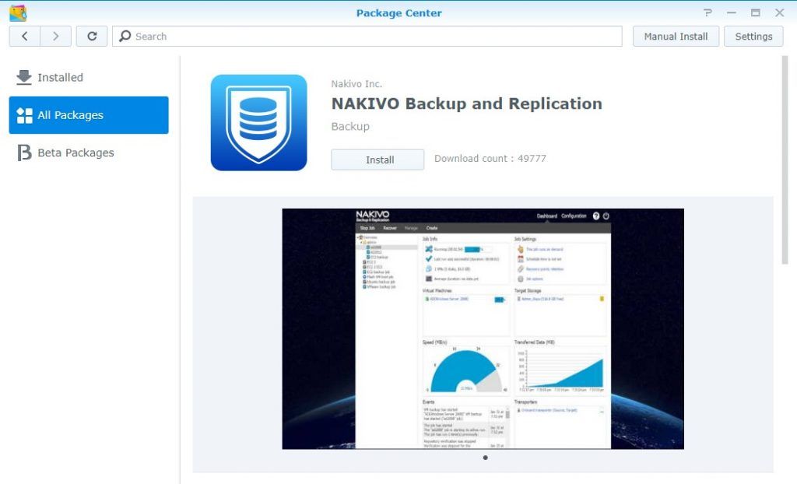Screen dimensions: 797x484
Task: Close the Package Center window
Action: (x=780, y=12)
